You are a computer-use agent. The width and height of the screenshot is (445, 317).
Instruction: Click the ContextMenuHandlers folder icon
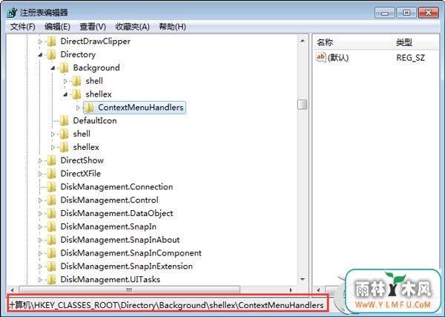89,108
